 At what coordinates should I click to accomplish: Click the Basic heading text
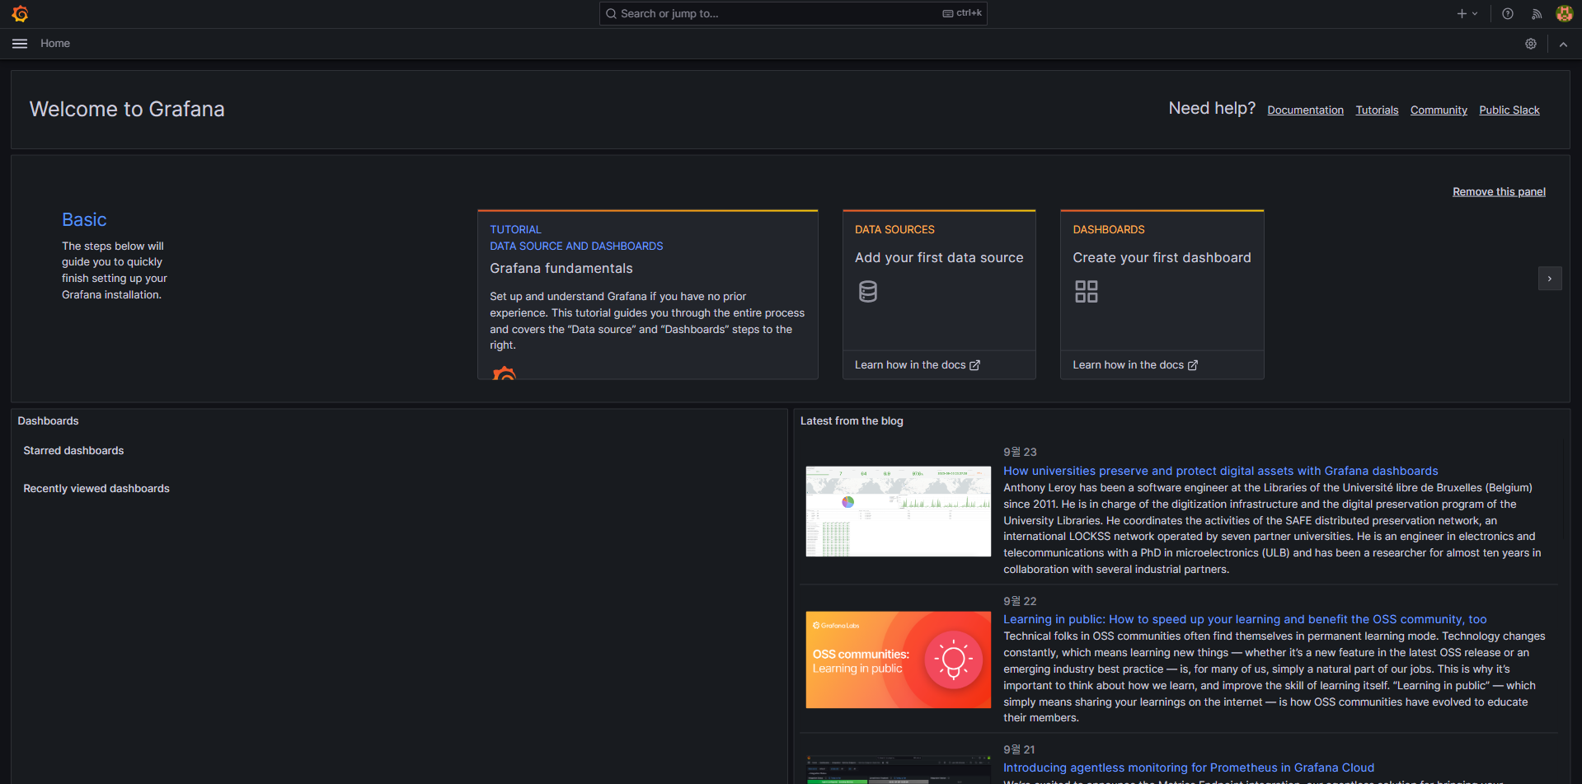pyautogui.click(x=84, y=220)
